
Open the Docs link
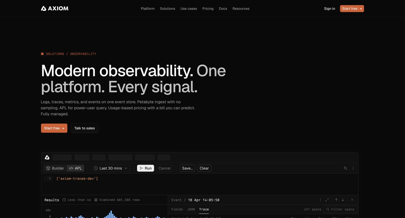223,9
